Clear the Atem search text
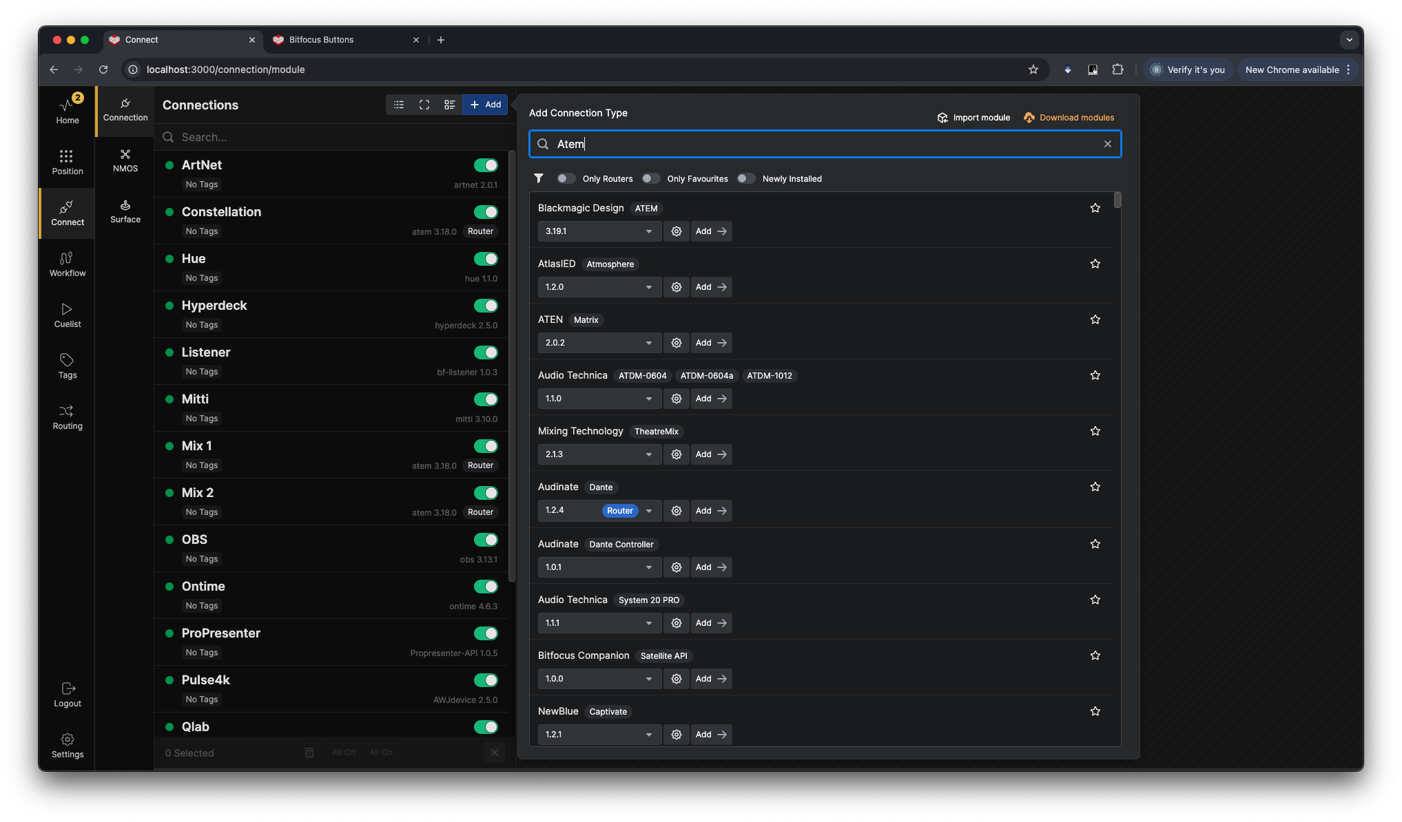This screenshot has height=822, width=1402. pyautogui.click(x=1108, y=144)
